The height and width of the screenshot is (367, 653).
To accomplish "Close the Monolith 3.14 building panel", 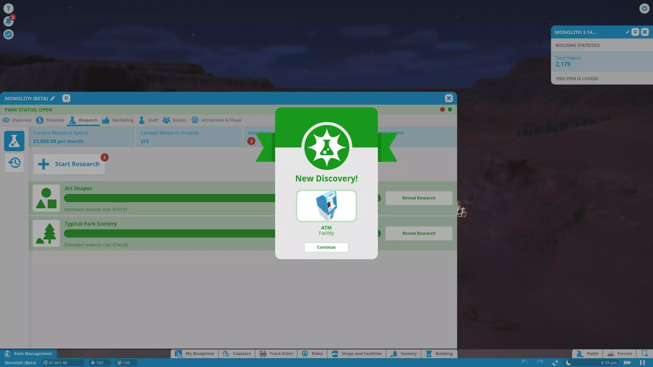I will pyautogui.click(x=644, y=32).
